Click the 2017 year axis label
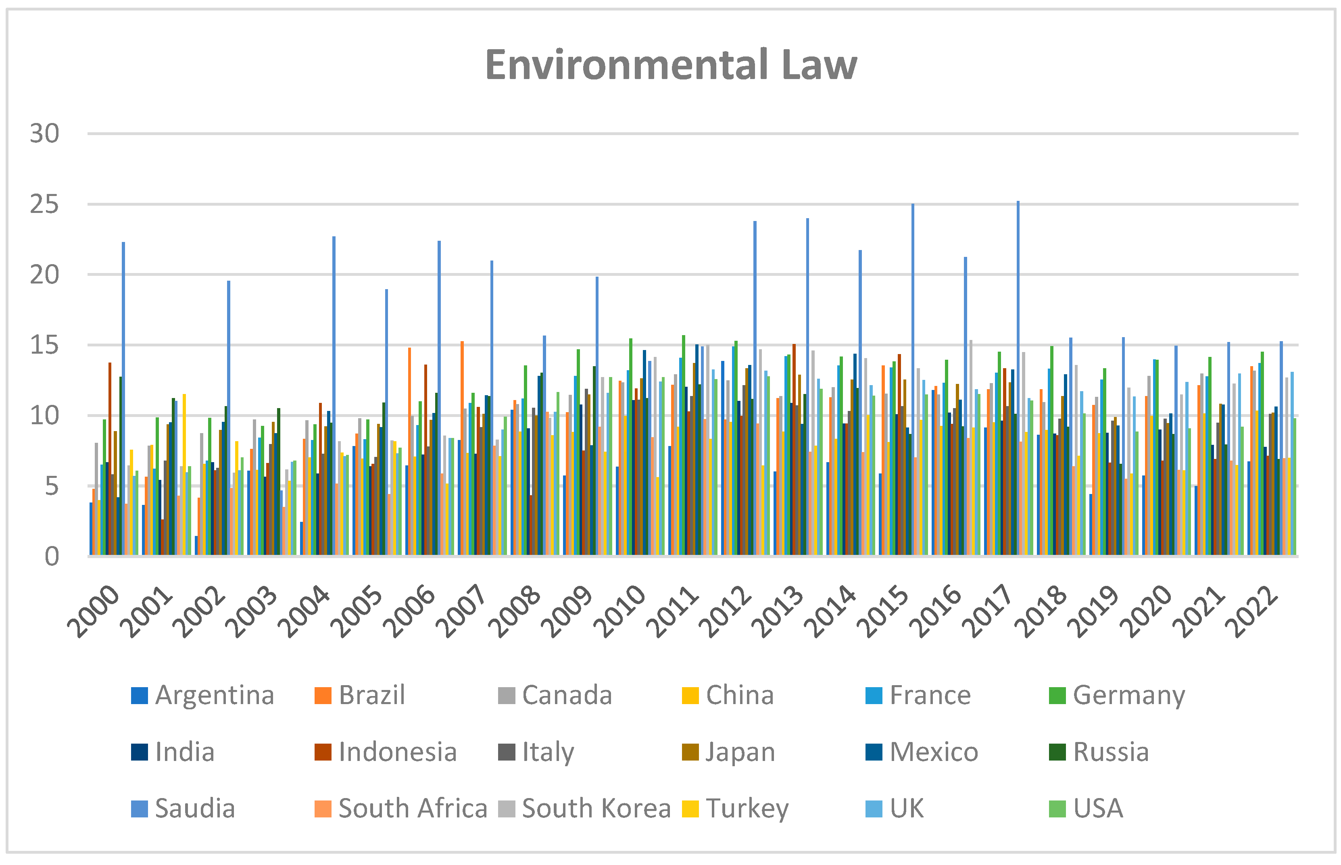 click(989, 611)
